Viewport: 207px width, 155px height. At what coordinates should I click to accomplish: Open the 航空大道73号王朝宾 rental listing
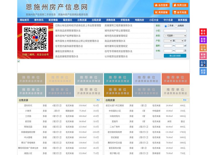[115, 106]
